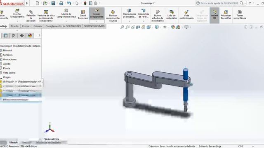Viewport: 264px width, 148px height.
Task: Click Mostrar componentes ocultos
Action: (x=113, y=16)
